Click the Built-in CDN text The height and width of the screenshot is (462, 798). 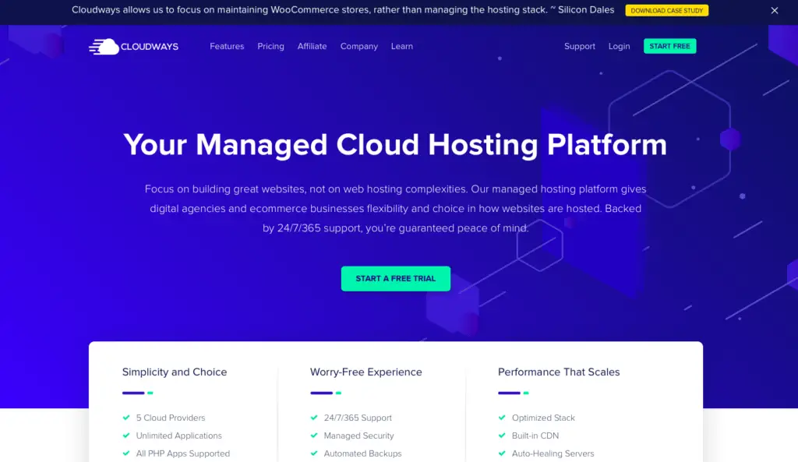coord(535,436)
